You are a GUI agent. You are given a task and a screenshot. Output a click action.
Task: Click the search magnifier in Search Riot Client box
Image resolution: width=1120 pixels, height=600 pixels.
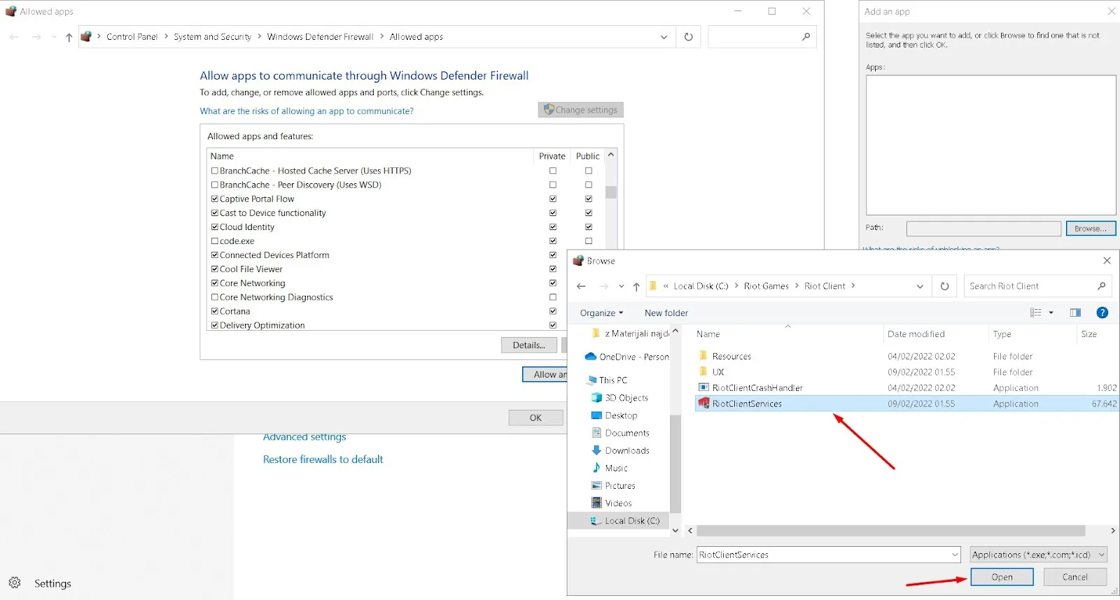pos(1101,286)
